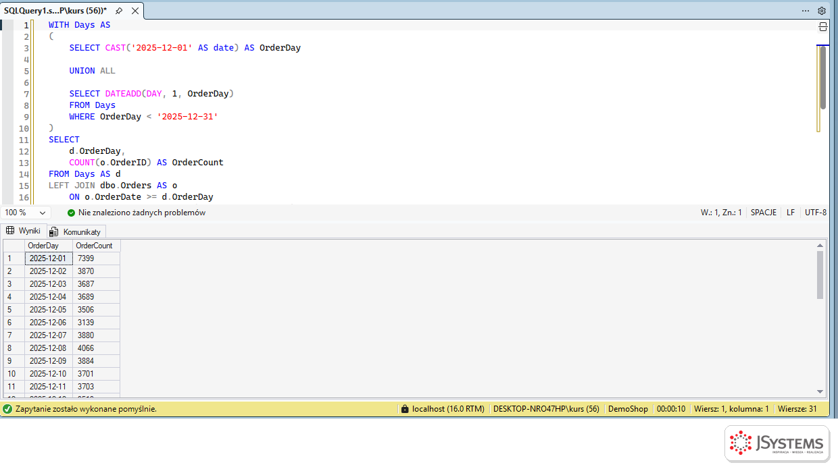The image size is (838, 467).
Task: Click the 00:00:10 execution time entry
Action: click(x=671, y=409)
